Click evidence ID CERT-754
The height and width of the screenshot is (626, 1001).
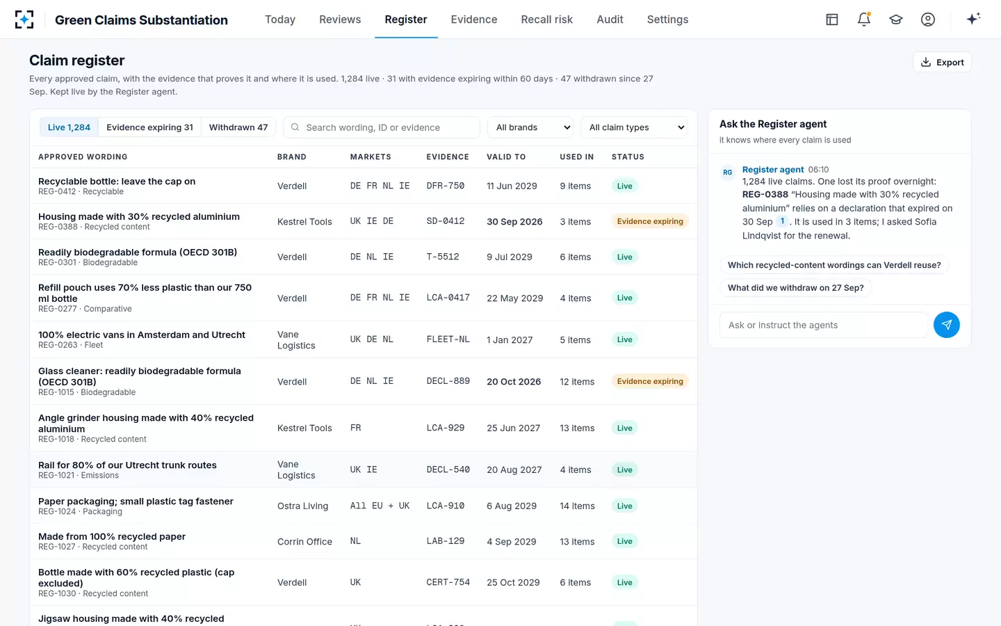pos(448,582)
